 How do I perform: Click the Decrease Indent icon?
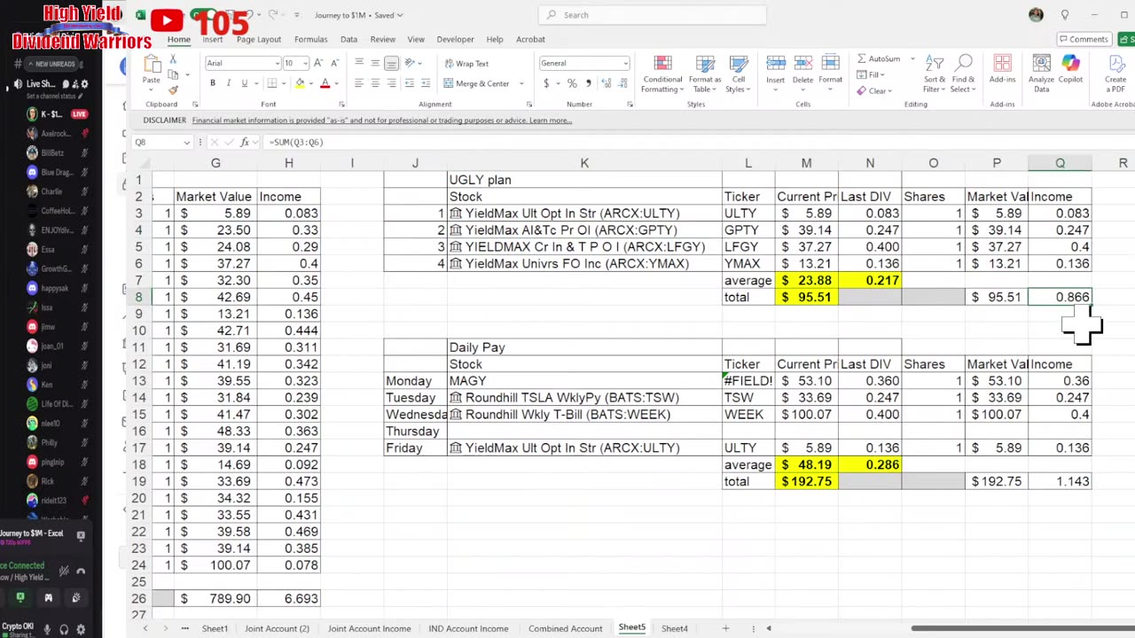click(411, 83)
